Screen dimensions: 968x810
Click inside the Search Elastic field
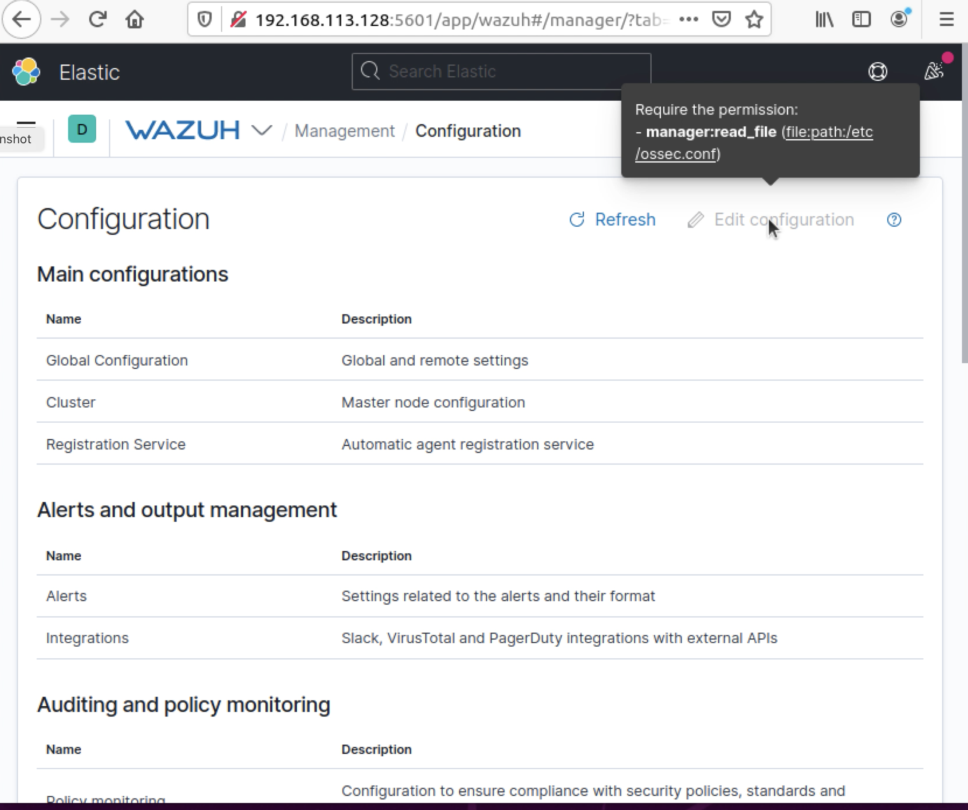(501, 71)
